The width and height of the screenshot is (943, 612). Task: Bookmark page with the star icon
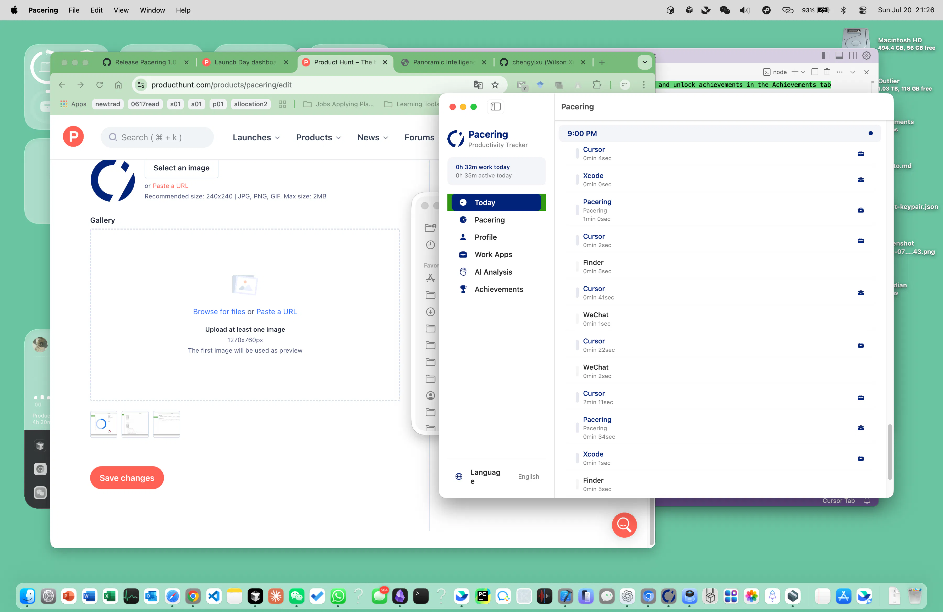tap(495, 85)
